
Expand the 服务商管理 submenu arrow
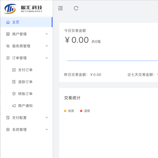47,46
